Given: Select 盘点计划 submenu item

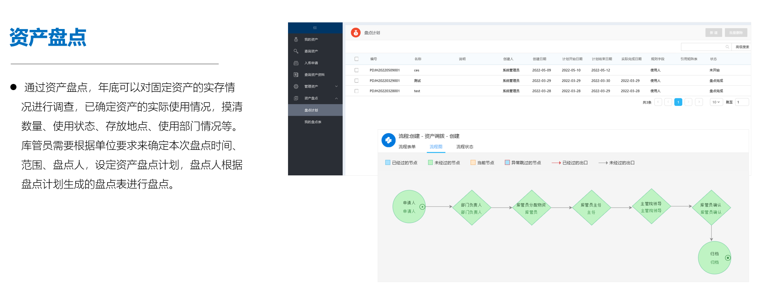Looking at the screenshot, I should (315, 110).
